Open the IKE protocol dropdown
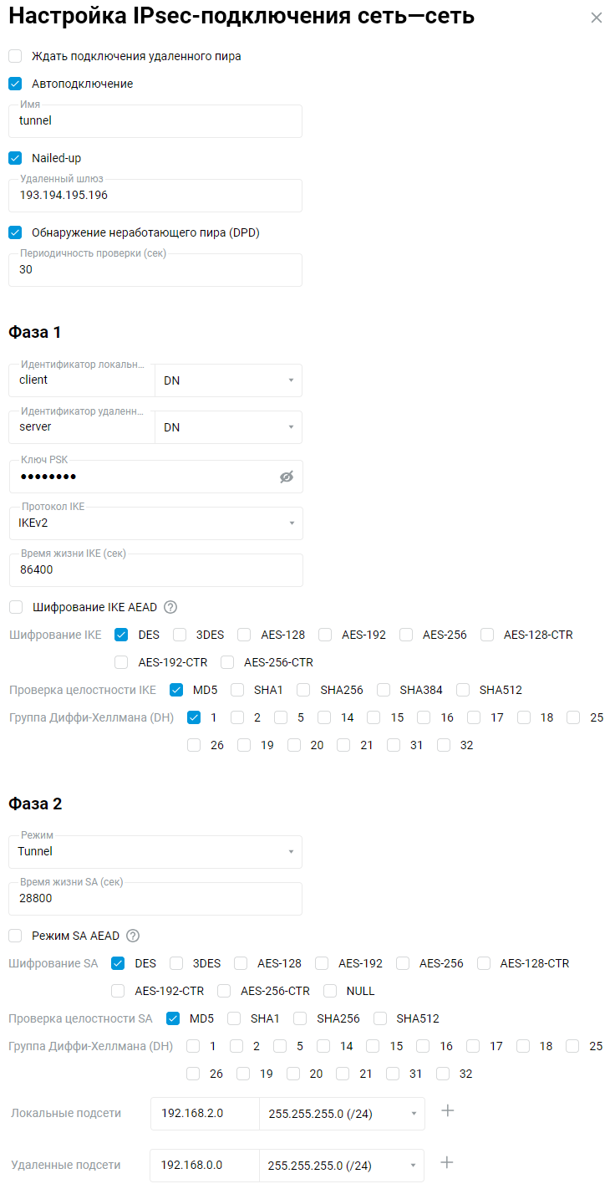The image size is (615, 1189). point(155,523)
